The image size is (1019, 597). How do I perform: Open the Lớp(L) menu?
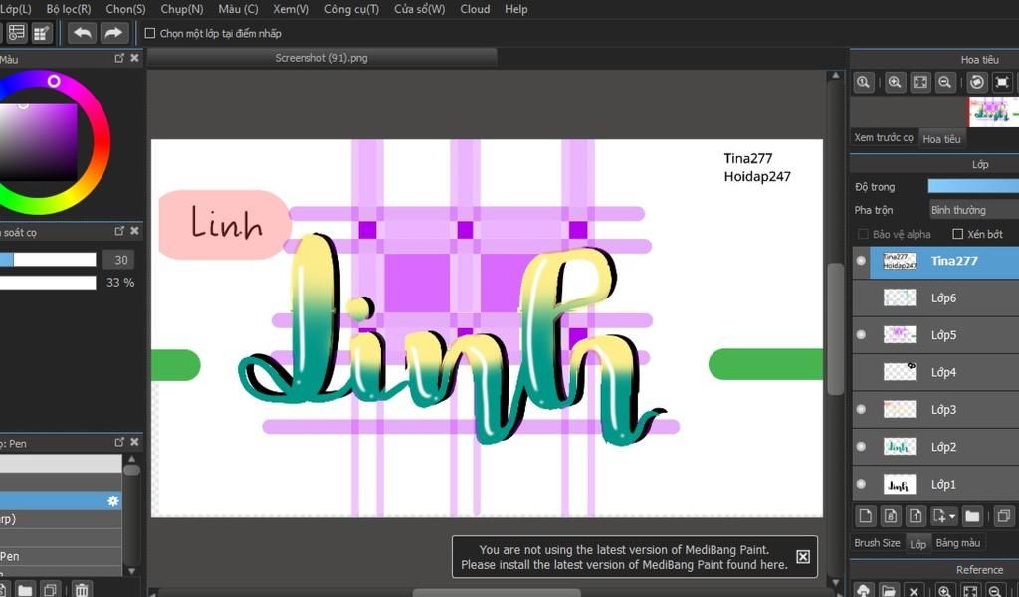coord(16,9)
